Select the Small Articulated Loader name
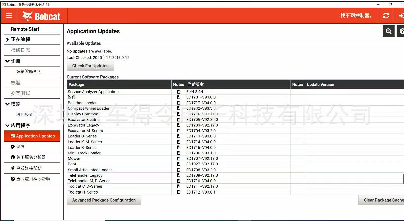 [90, 170]
